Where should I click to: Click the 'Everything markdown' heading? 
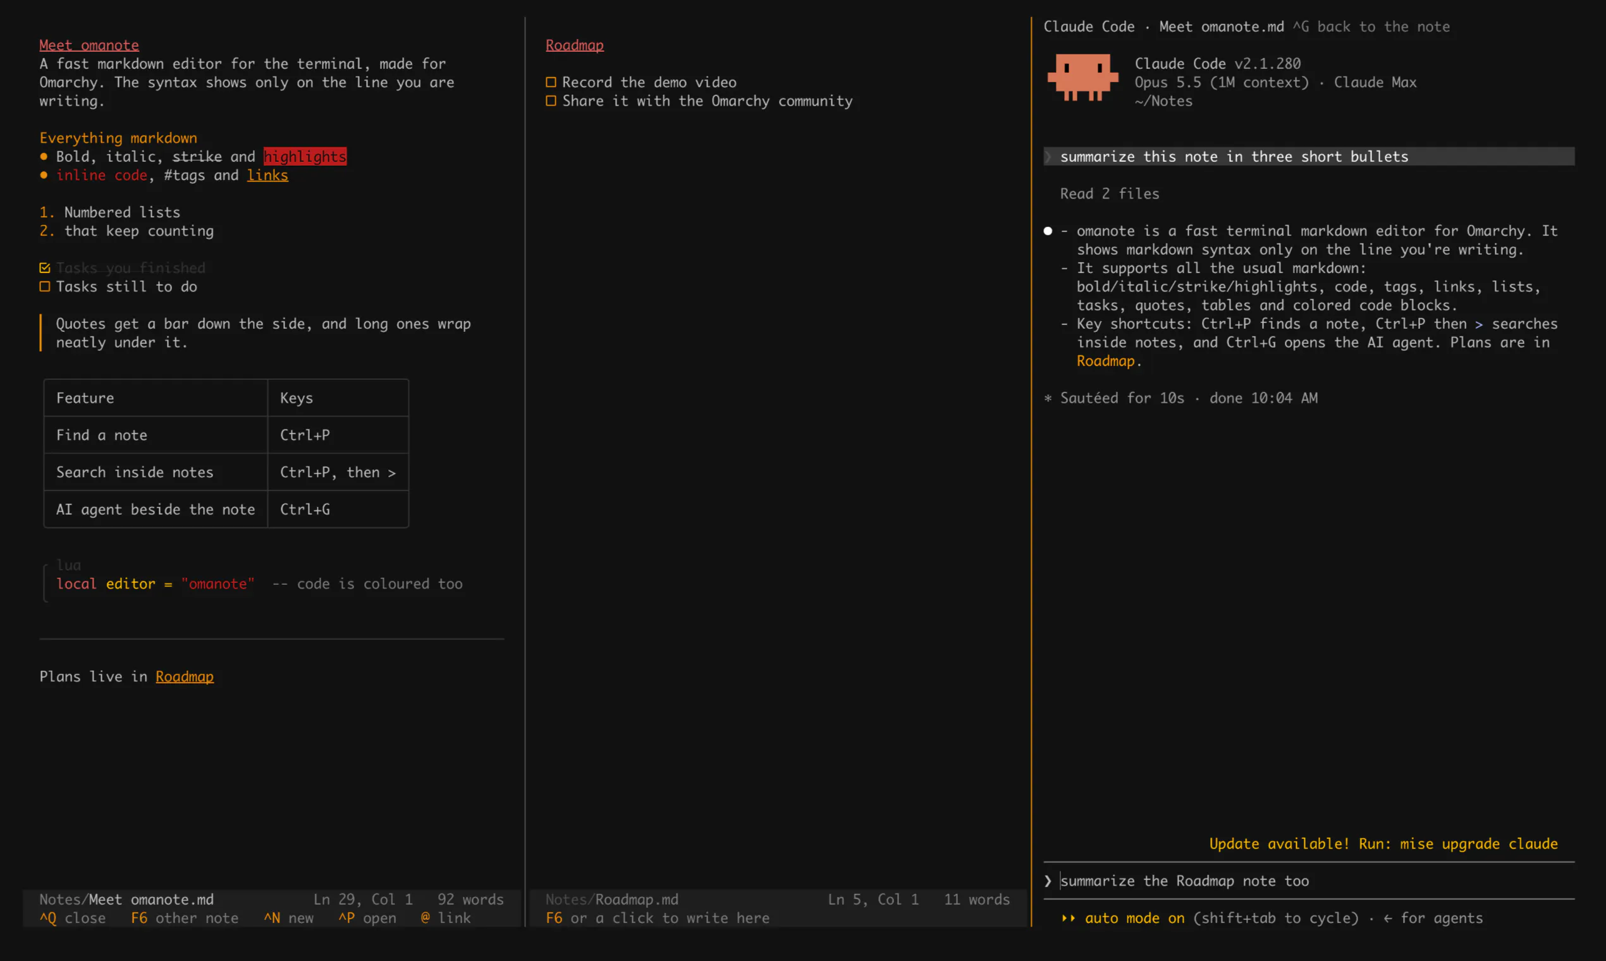(x=118, y=137)
